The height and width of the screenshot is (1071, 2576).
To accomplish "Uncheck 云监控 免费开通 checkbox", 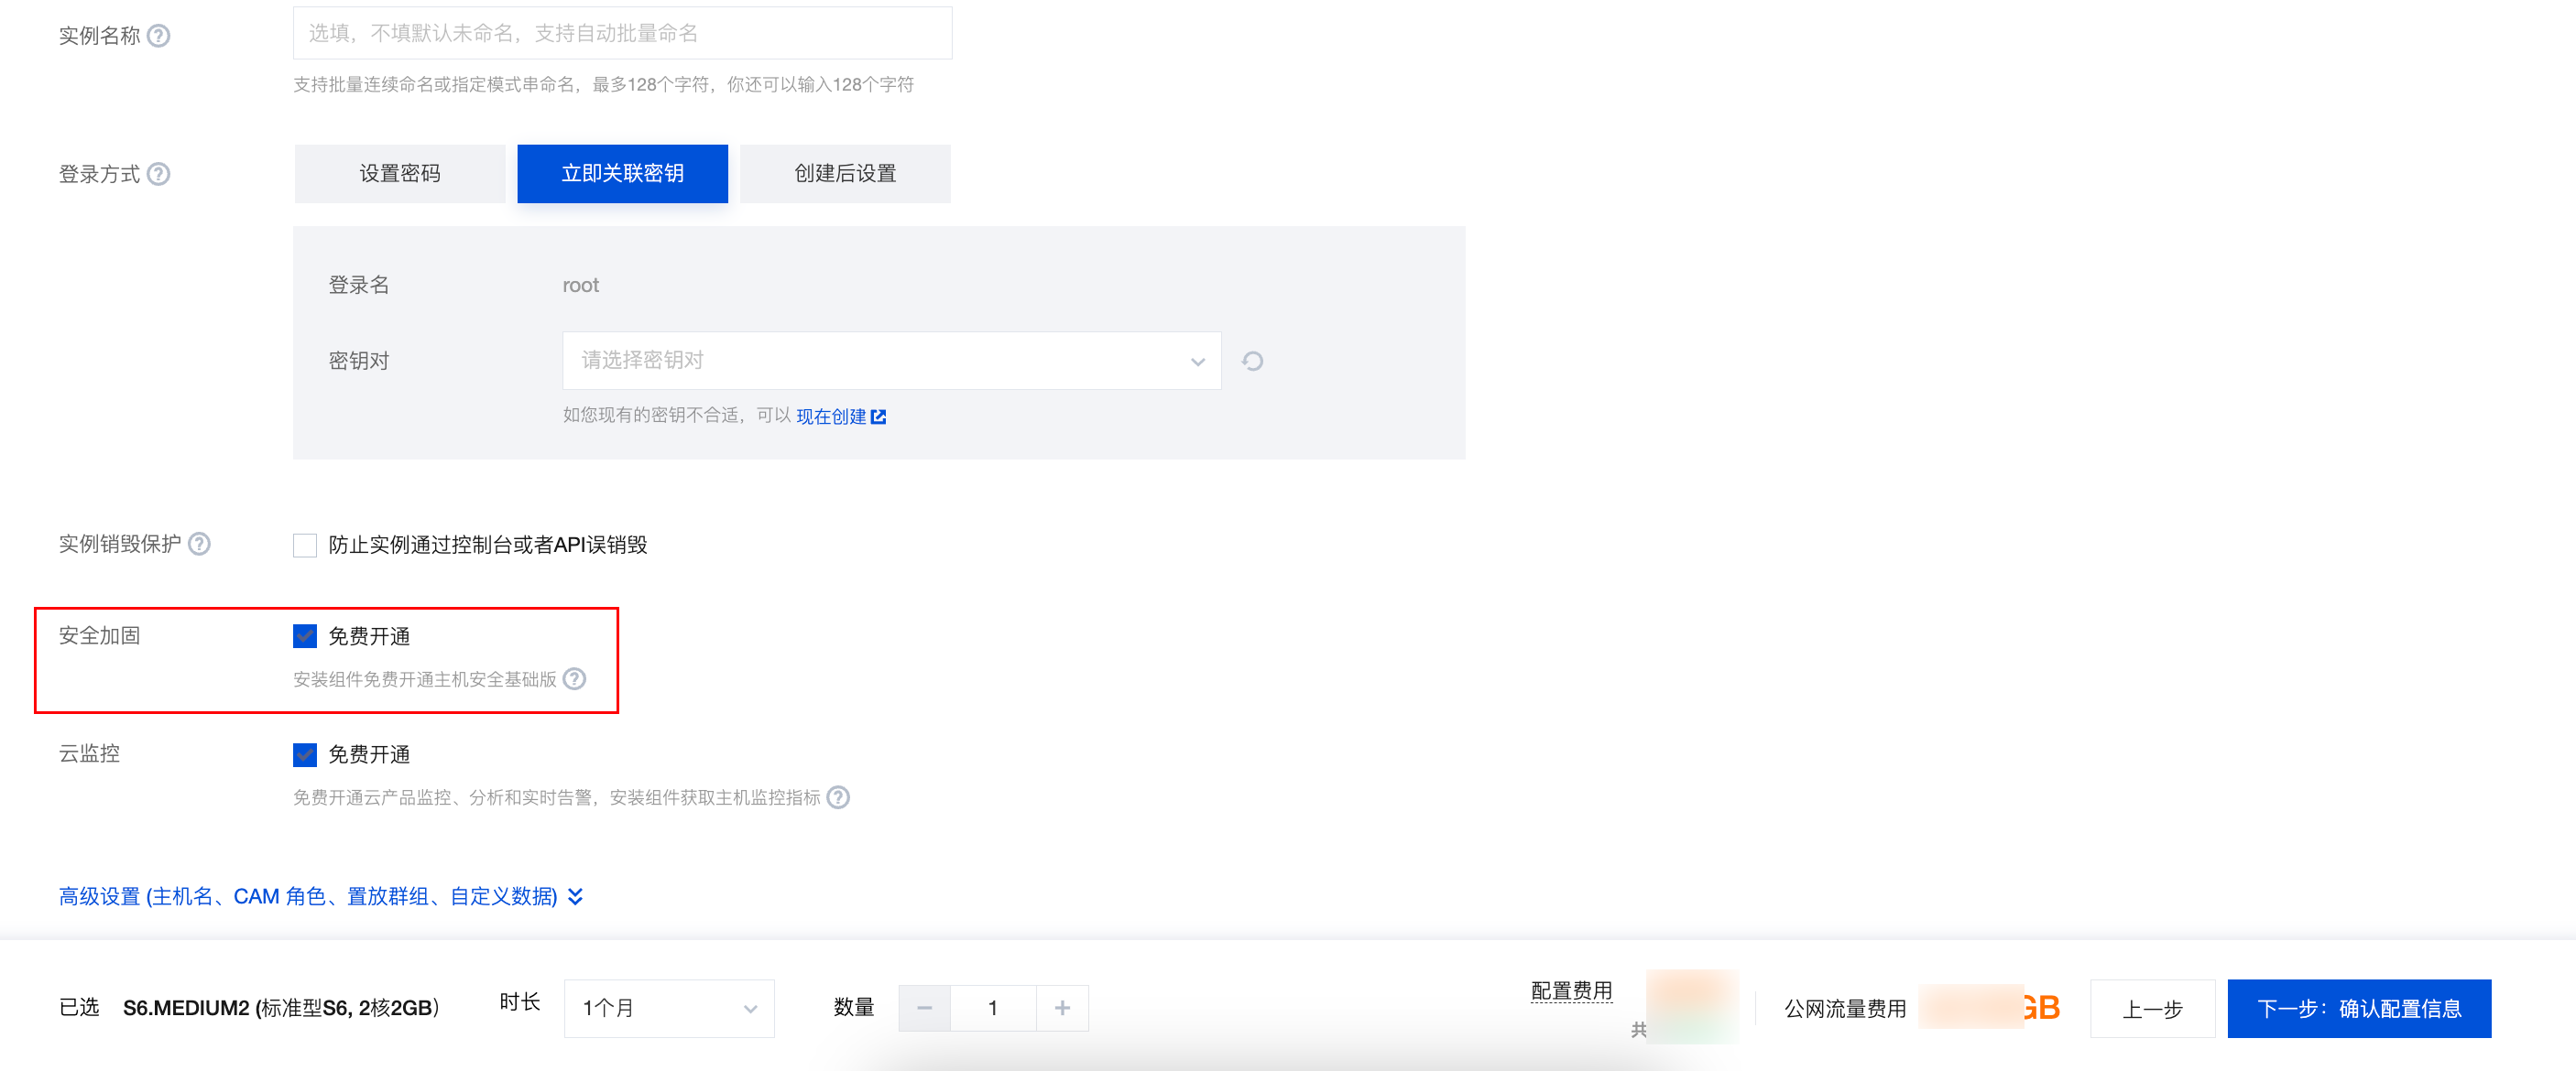I will pyautogui.click(x=305, y=754).
